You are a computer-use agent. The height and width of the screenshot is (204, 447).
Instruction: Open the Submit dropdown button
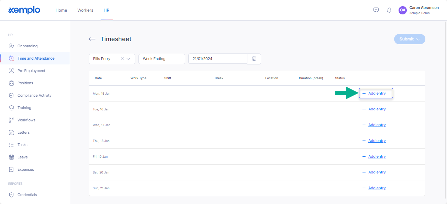tap(410, 39)
